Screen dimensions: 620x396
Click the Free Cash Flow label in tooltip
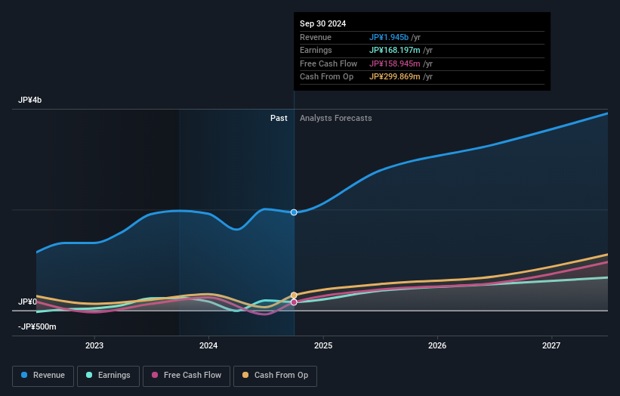pos(329,63)
